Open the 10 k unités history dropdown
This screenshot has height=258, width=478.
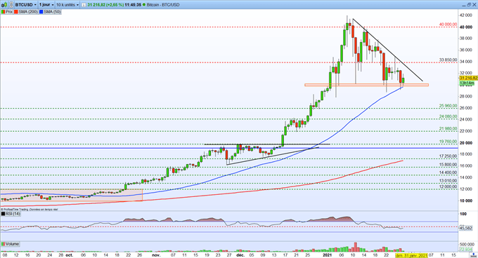click(x=67, y=5)
